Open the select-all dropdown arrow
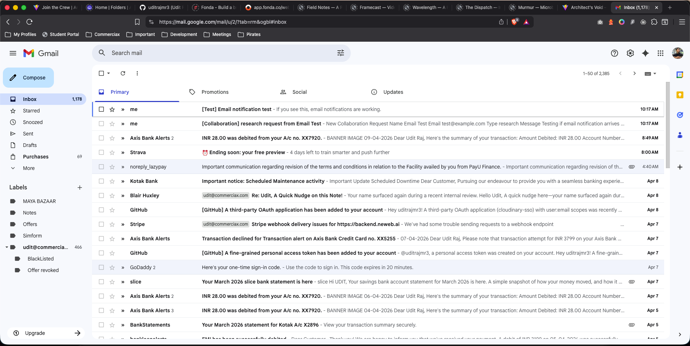 coord(109,73)
